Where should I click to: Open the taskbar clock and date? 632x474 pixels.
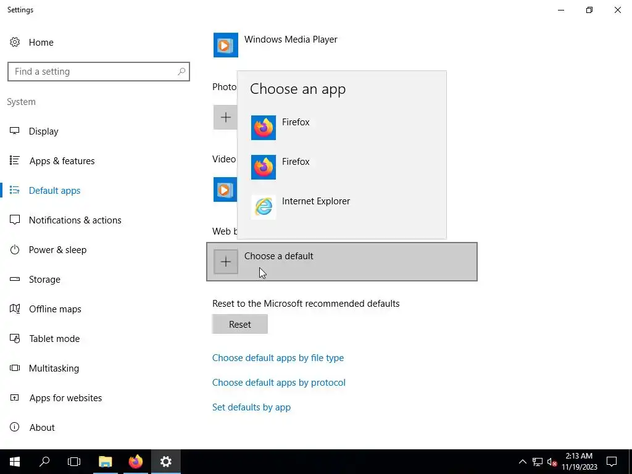pyautogui.click(x=579, y=462)
